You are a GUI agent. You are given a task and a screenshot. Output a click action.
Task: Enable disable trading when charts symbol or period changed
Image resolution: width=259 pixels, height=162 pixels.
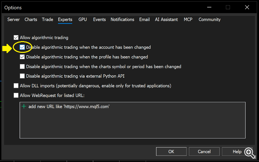click(x=22, y=67)
